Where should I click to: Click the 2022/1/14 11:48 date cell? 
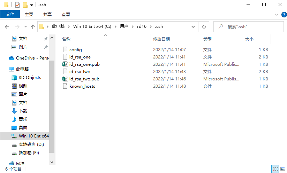click(169, 86)
